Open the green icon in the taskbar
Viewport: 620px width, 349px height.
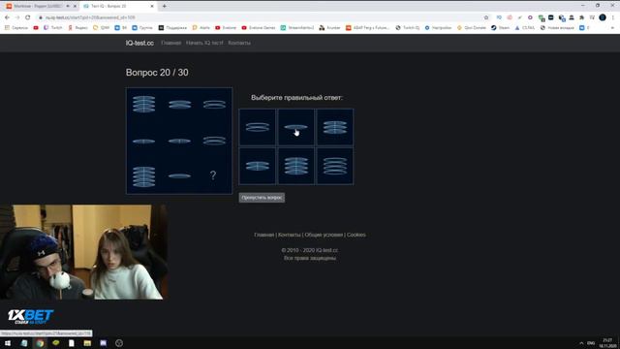click(56, 343)
